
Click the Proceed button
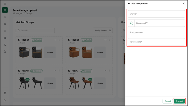(179, 101)
